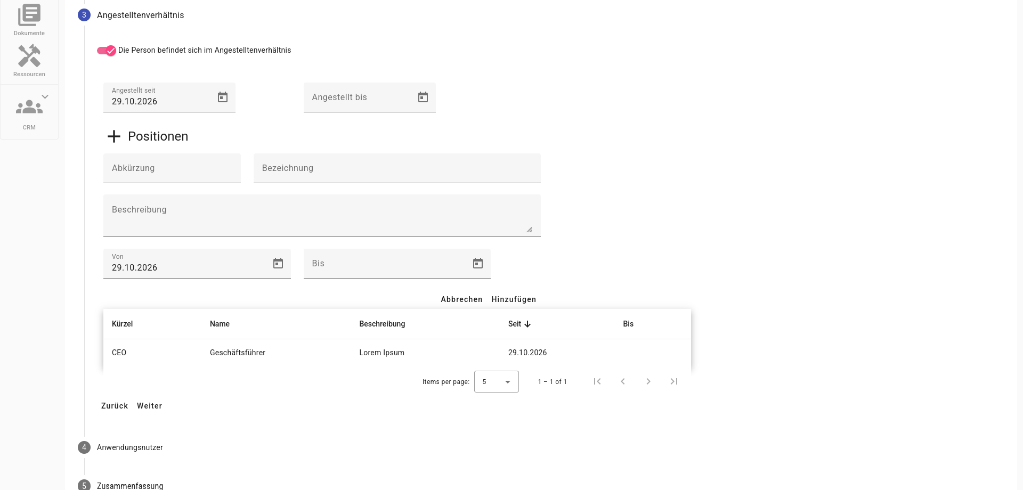Open calendar for Angestellt seit field
The height and width of the screenshot is (490, 1023).
tap(223, 97)
